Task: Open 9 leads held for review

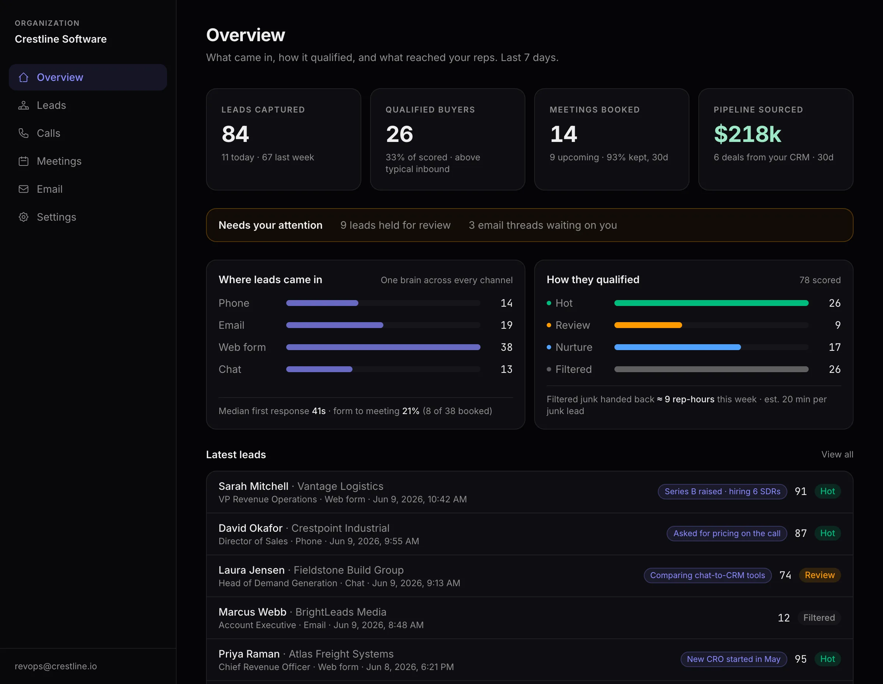Action: [x=395, y=225]
